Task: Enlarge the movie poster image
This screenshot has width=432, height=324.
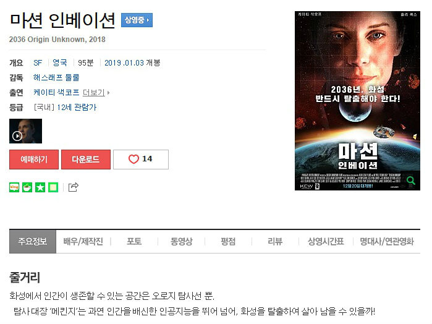Action: coord(357,101)
